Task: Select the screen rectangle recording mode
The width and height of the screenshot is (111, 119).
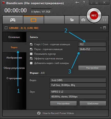Action: tap(34, 20)
